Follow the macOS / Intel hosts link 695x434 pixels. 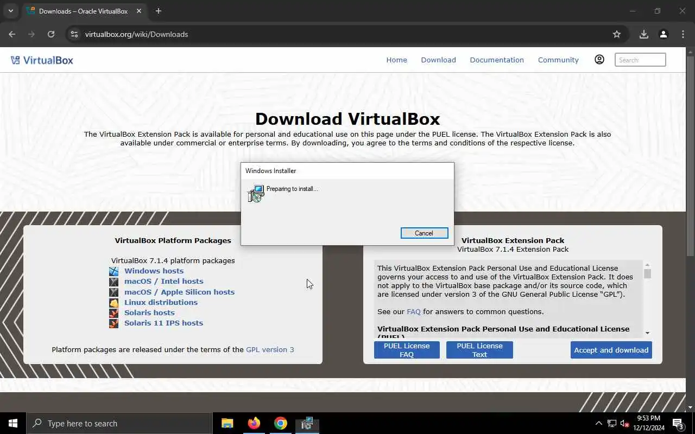click(163, 282)
